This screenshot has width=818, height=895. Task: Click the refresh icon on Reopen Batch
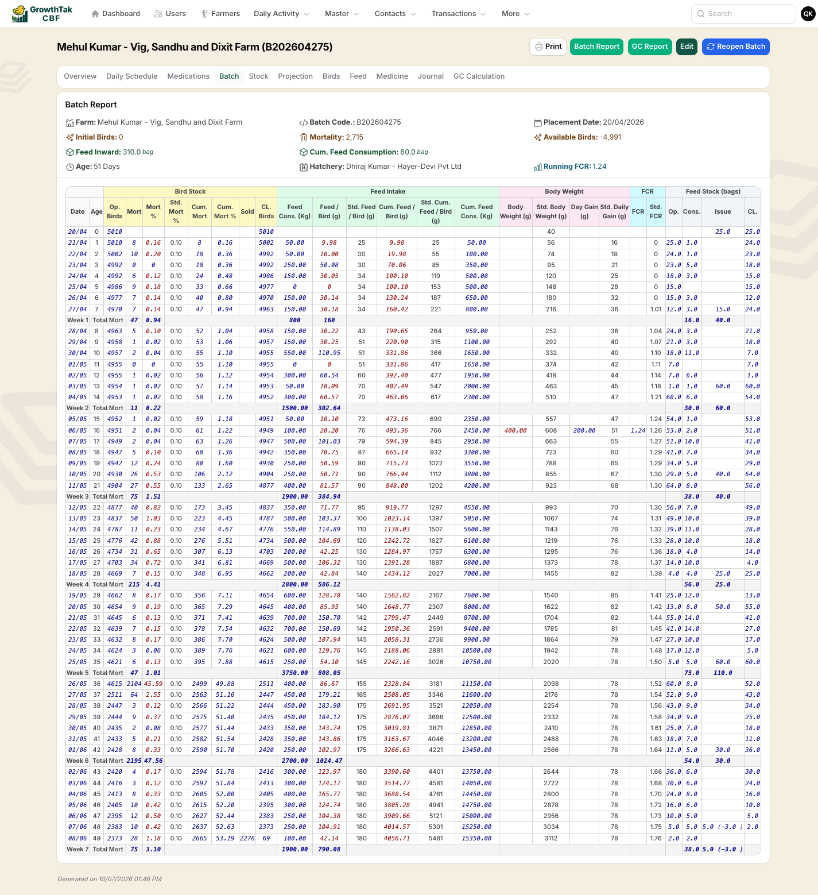(711, 47)
